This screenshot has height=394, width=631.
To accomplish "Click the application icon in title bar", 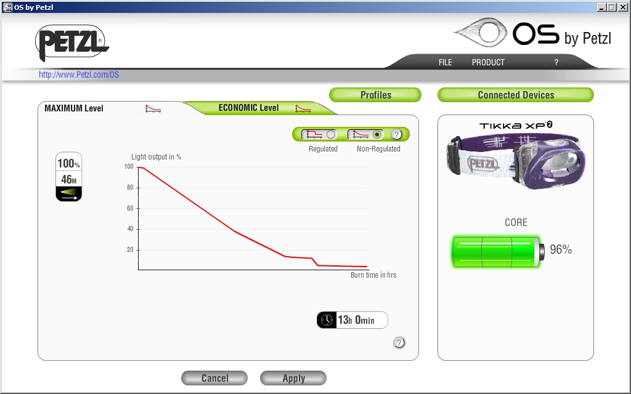I will 7,7.
